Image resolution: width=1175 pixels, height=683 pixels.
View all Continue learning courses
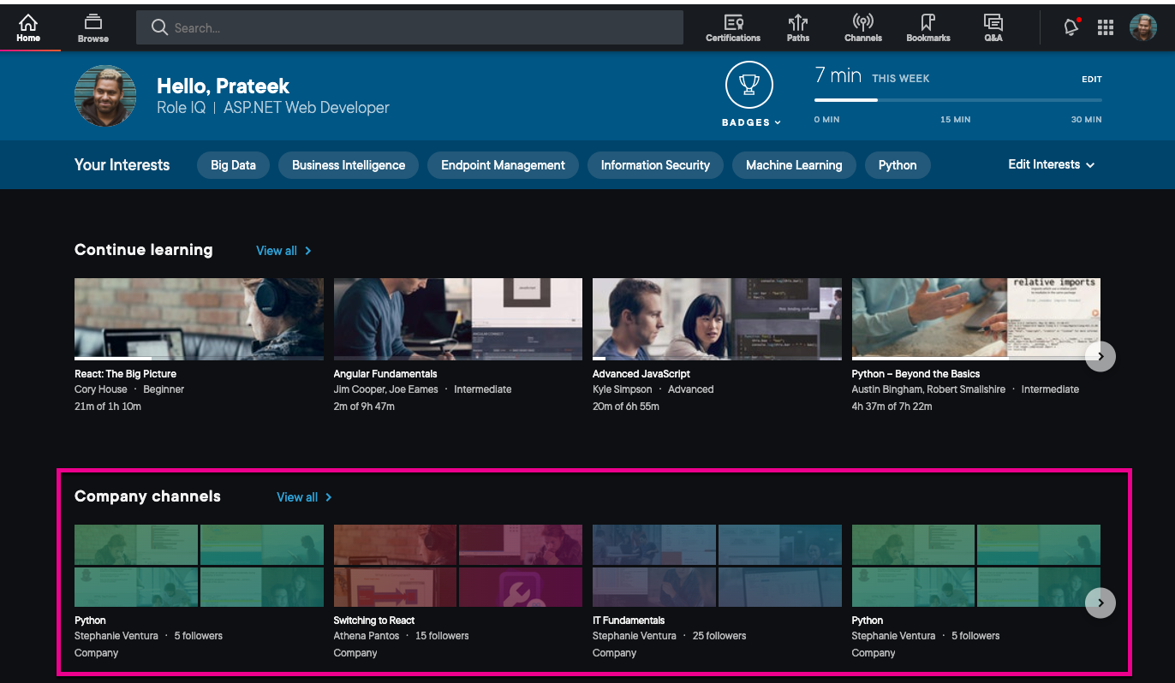coord(283,251)
